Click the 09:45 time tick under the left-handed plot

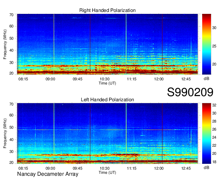tap(77, 168)
